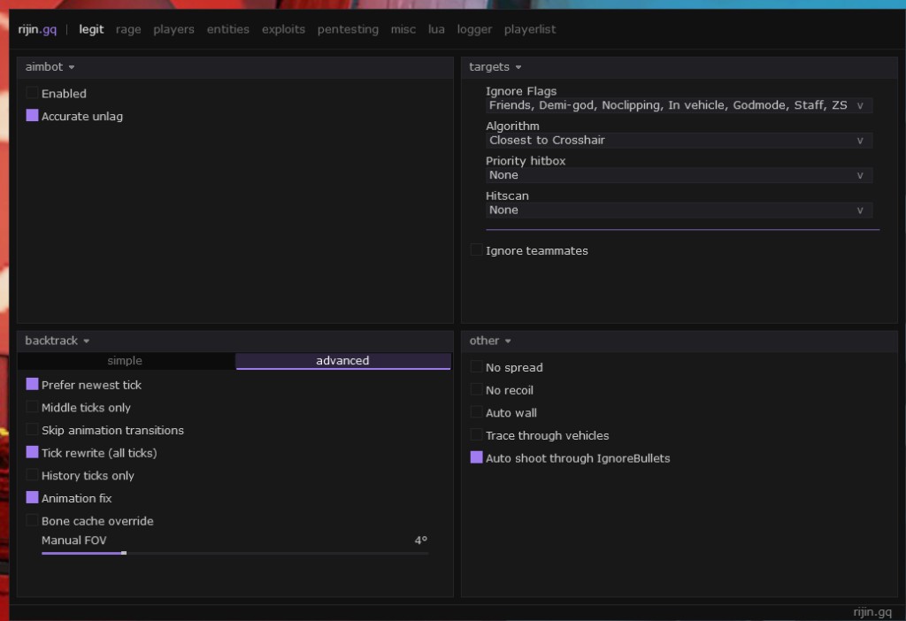Open the playerlist tab

tap(530, 29)
